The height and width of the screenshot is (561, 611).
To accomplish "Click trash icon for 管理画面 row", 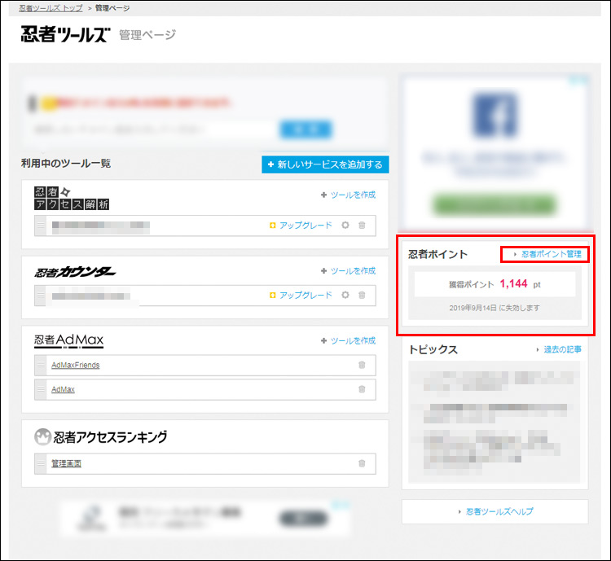I will pyautogui.click(x=362, y=463).
